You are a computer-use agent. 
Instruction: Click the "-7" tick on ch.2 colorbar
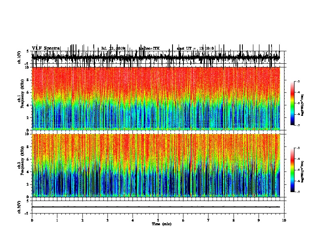click(298, 192)
